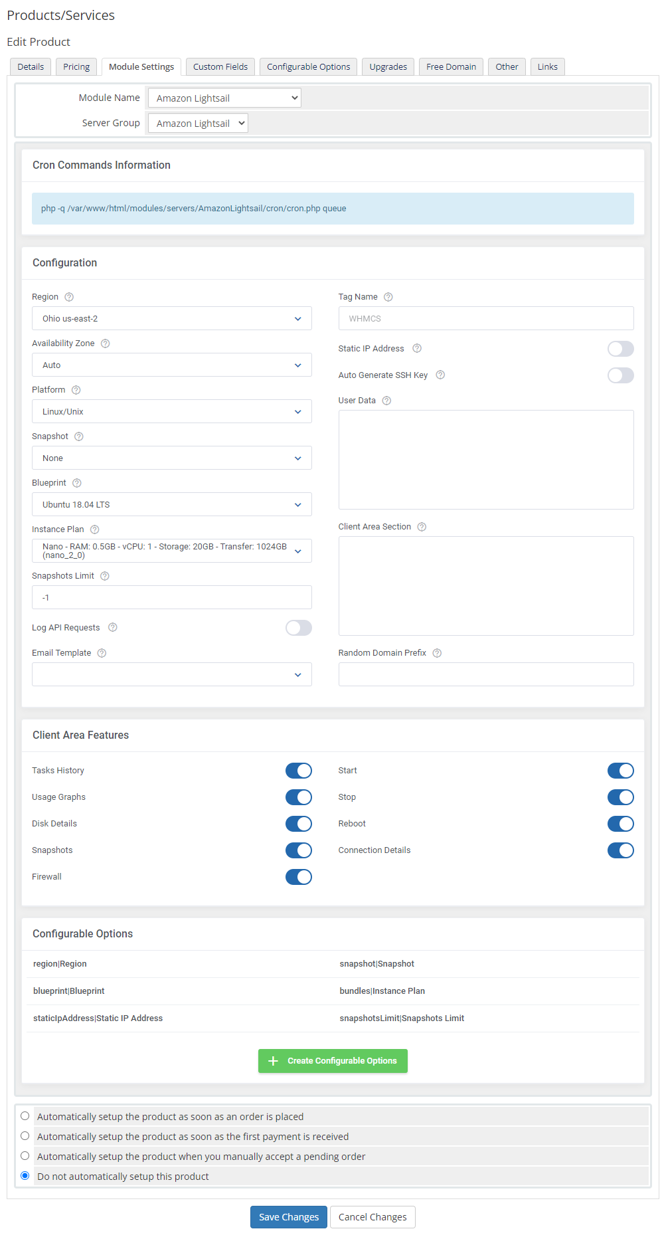Toggle Log API Requests switch

[298, 628]
